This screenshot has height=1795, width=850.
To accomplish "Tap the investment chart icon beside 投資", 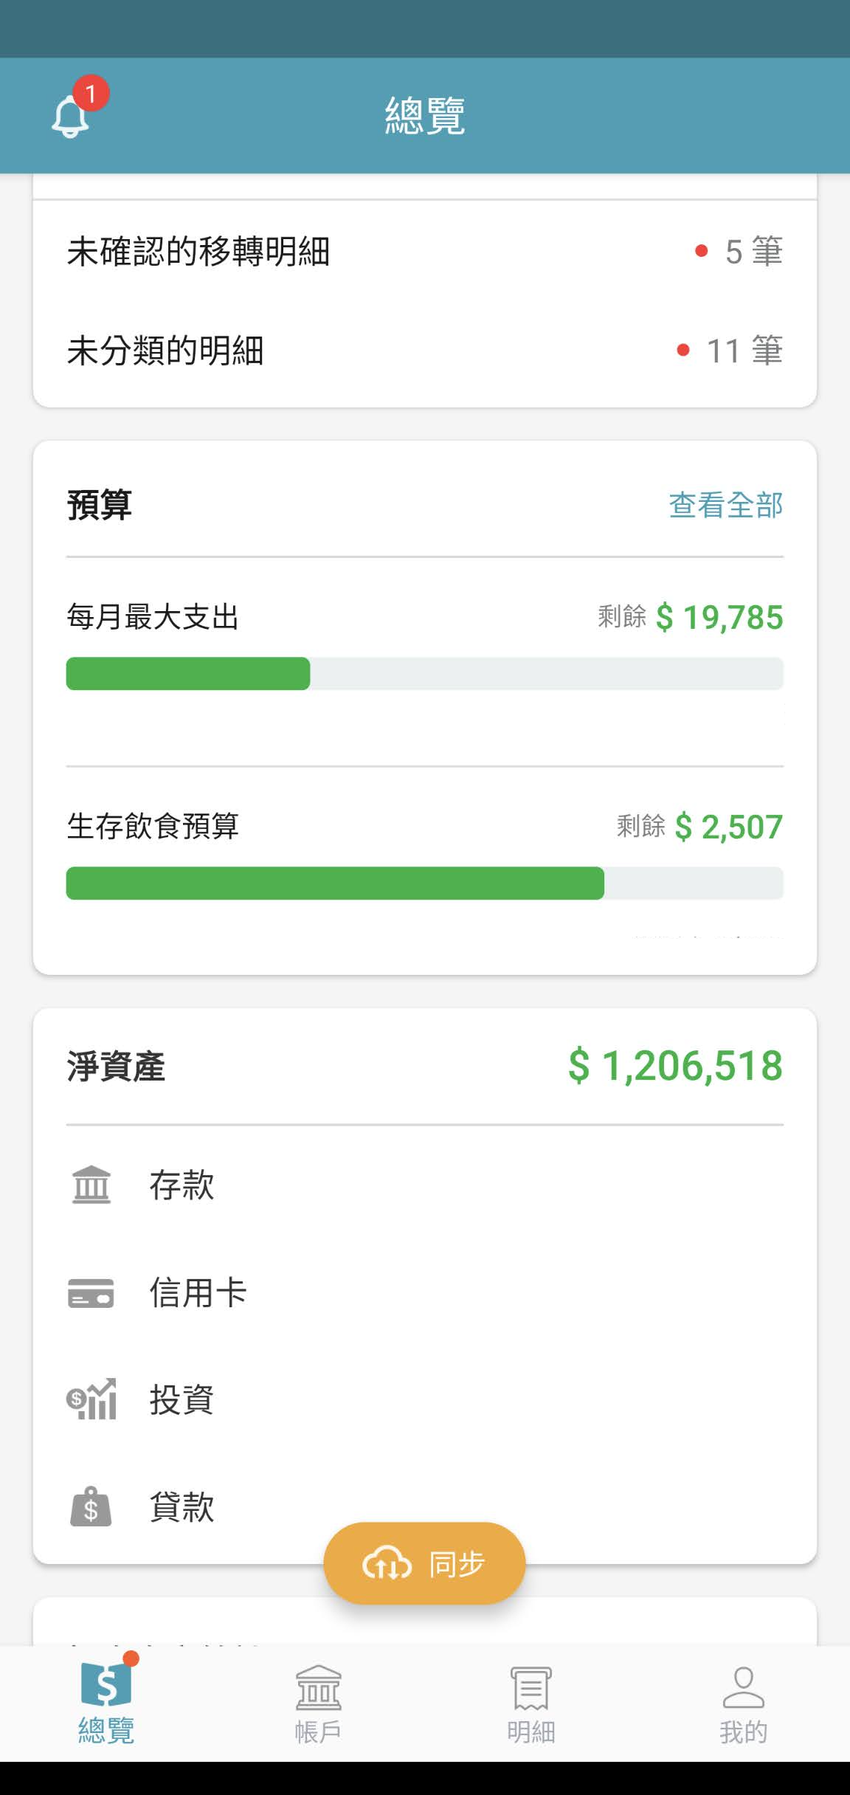I will 91,1399.
